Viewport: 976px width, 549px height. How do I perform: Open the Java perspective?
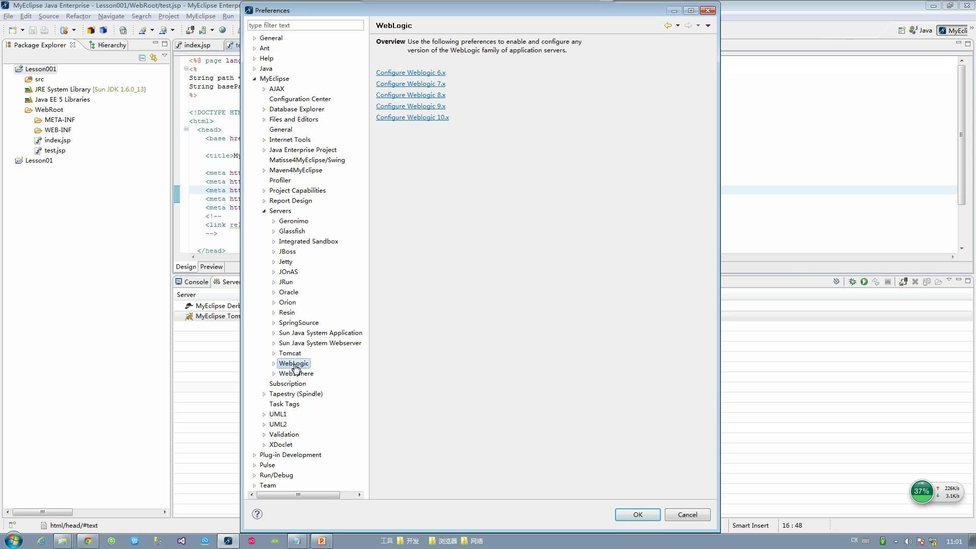[x=921, y=30]
